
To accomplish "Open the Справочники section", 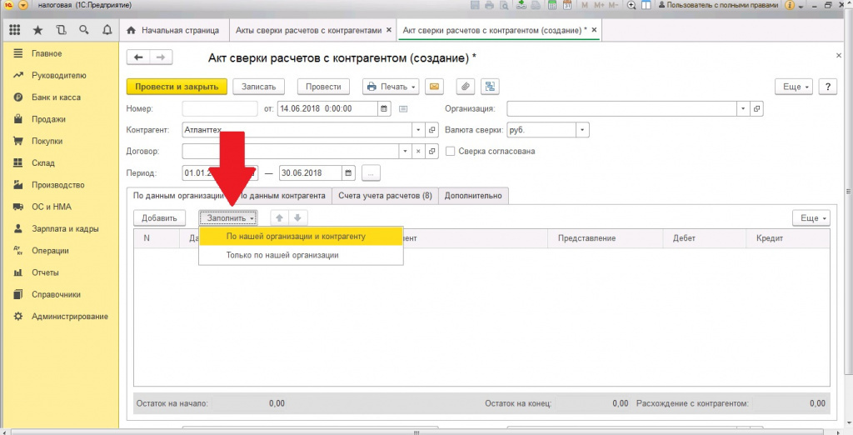I will (56, 294).
